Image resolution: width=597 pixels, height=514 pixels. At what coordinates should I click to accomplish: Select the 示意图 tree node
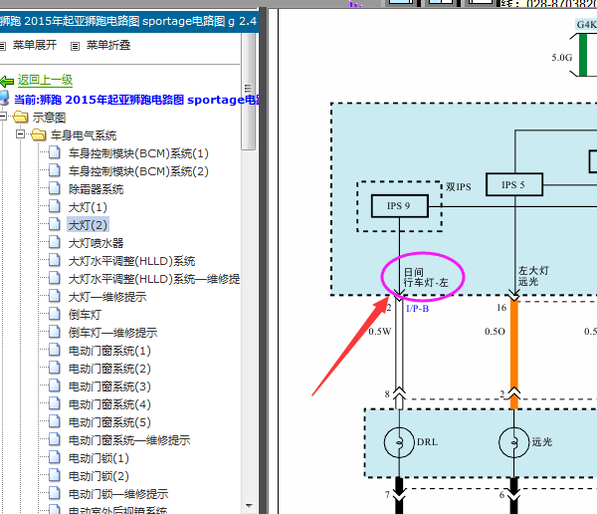click(49, 118)
